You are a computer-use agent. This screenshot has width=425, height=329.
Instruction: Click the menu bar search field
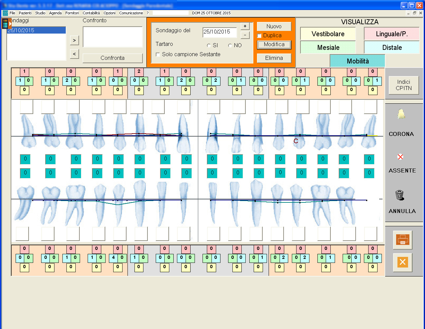click(170, 13)
